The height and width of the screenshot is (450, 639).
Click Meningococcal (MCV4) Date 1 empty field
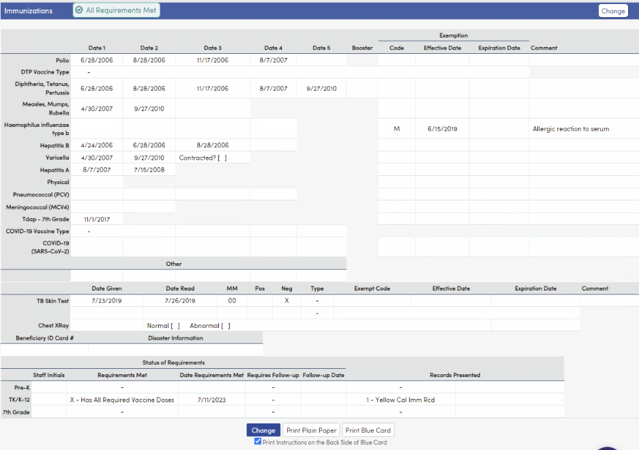tap(97, 207)
